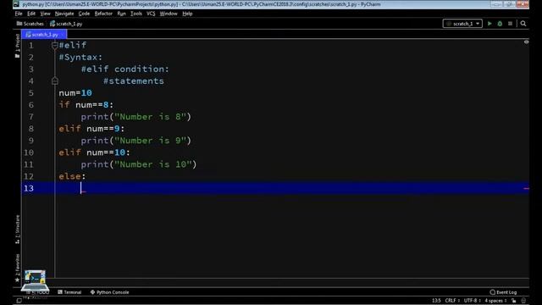
Task: Click the fold end marker at line 4
Action: [54, 81]
